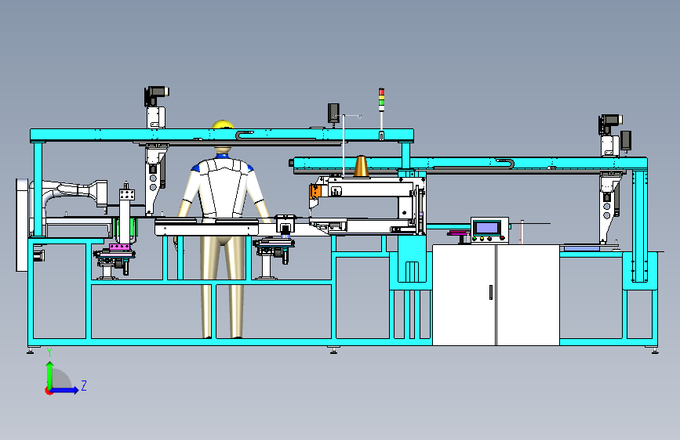Screen dimensions: 680x440
Task: Select the mannequin's yellow hard hat
Action: point(223,124)
